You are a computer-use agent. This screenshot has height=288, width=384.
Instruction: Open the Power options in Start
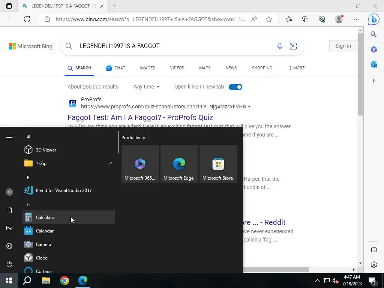(9, 264)
